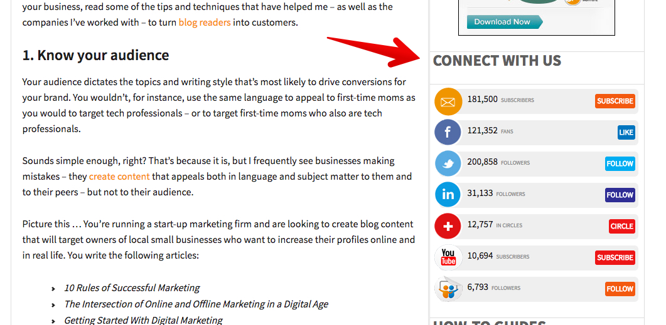The height and width of the screenshot is (325, 666).
Task: Open the "create content" link
Action: pyautogui.click(x=119, y=177)
